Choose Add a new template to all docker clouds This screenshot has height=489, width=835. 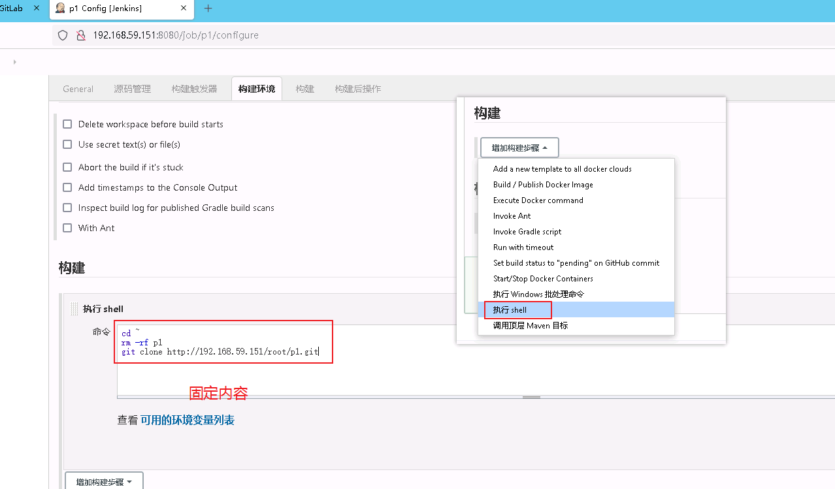(576, 169)
